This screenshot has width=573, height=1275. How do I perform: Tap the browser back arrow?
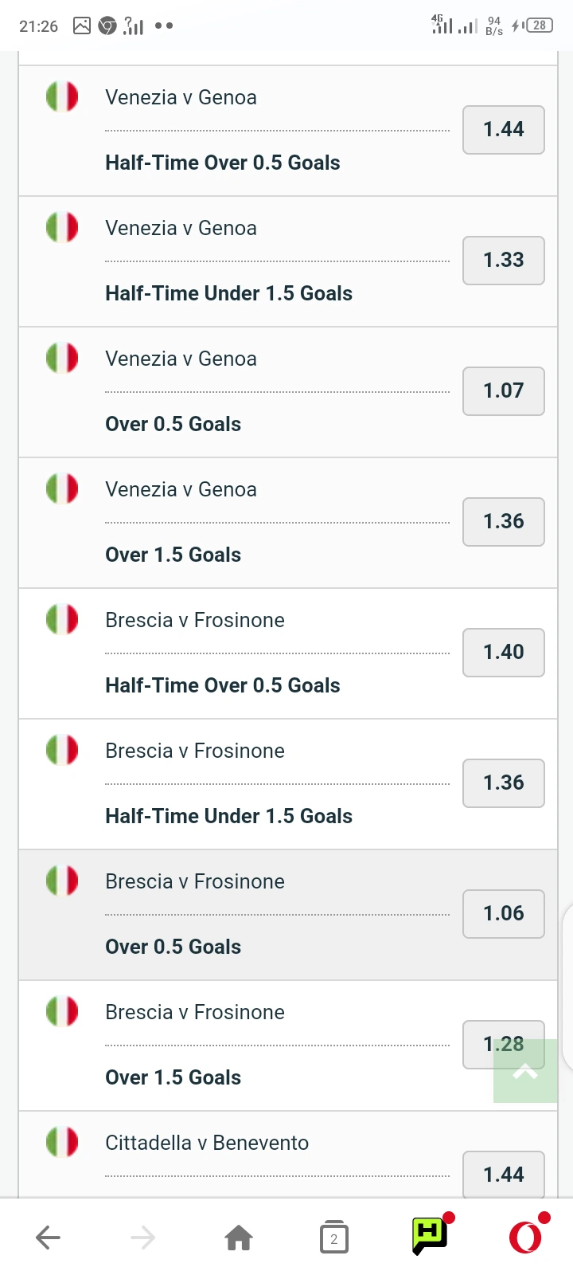pos(49,1238)
